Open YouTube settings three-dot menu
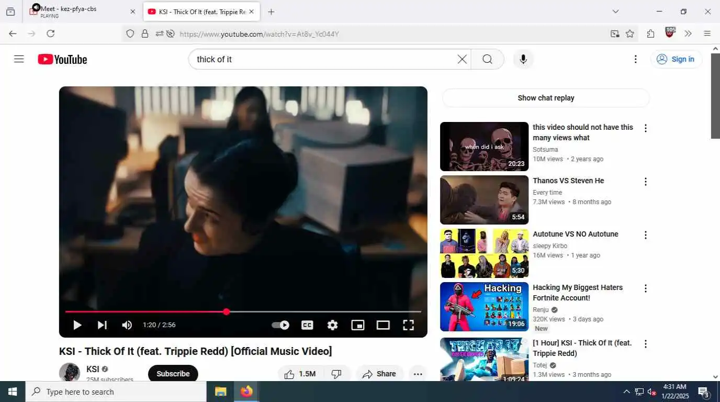This screenshot has height=402, width=720. tap(635, 59)
